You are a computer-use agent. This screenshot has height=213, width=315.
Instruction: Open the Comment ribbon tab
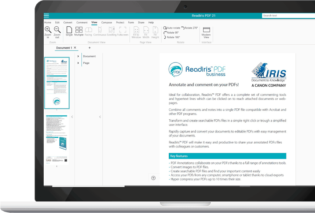pos(82,23)
